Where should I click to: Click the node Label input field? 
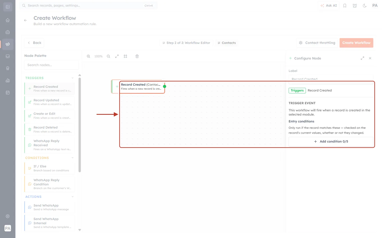(331, 79)
